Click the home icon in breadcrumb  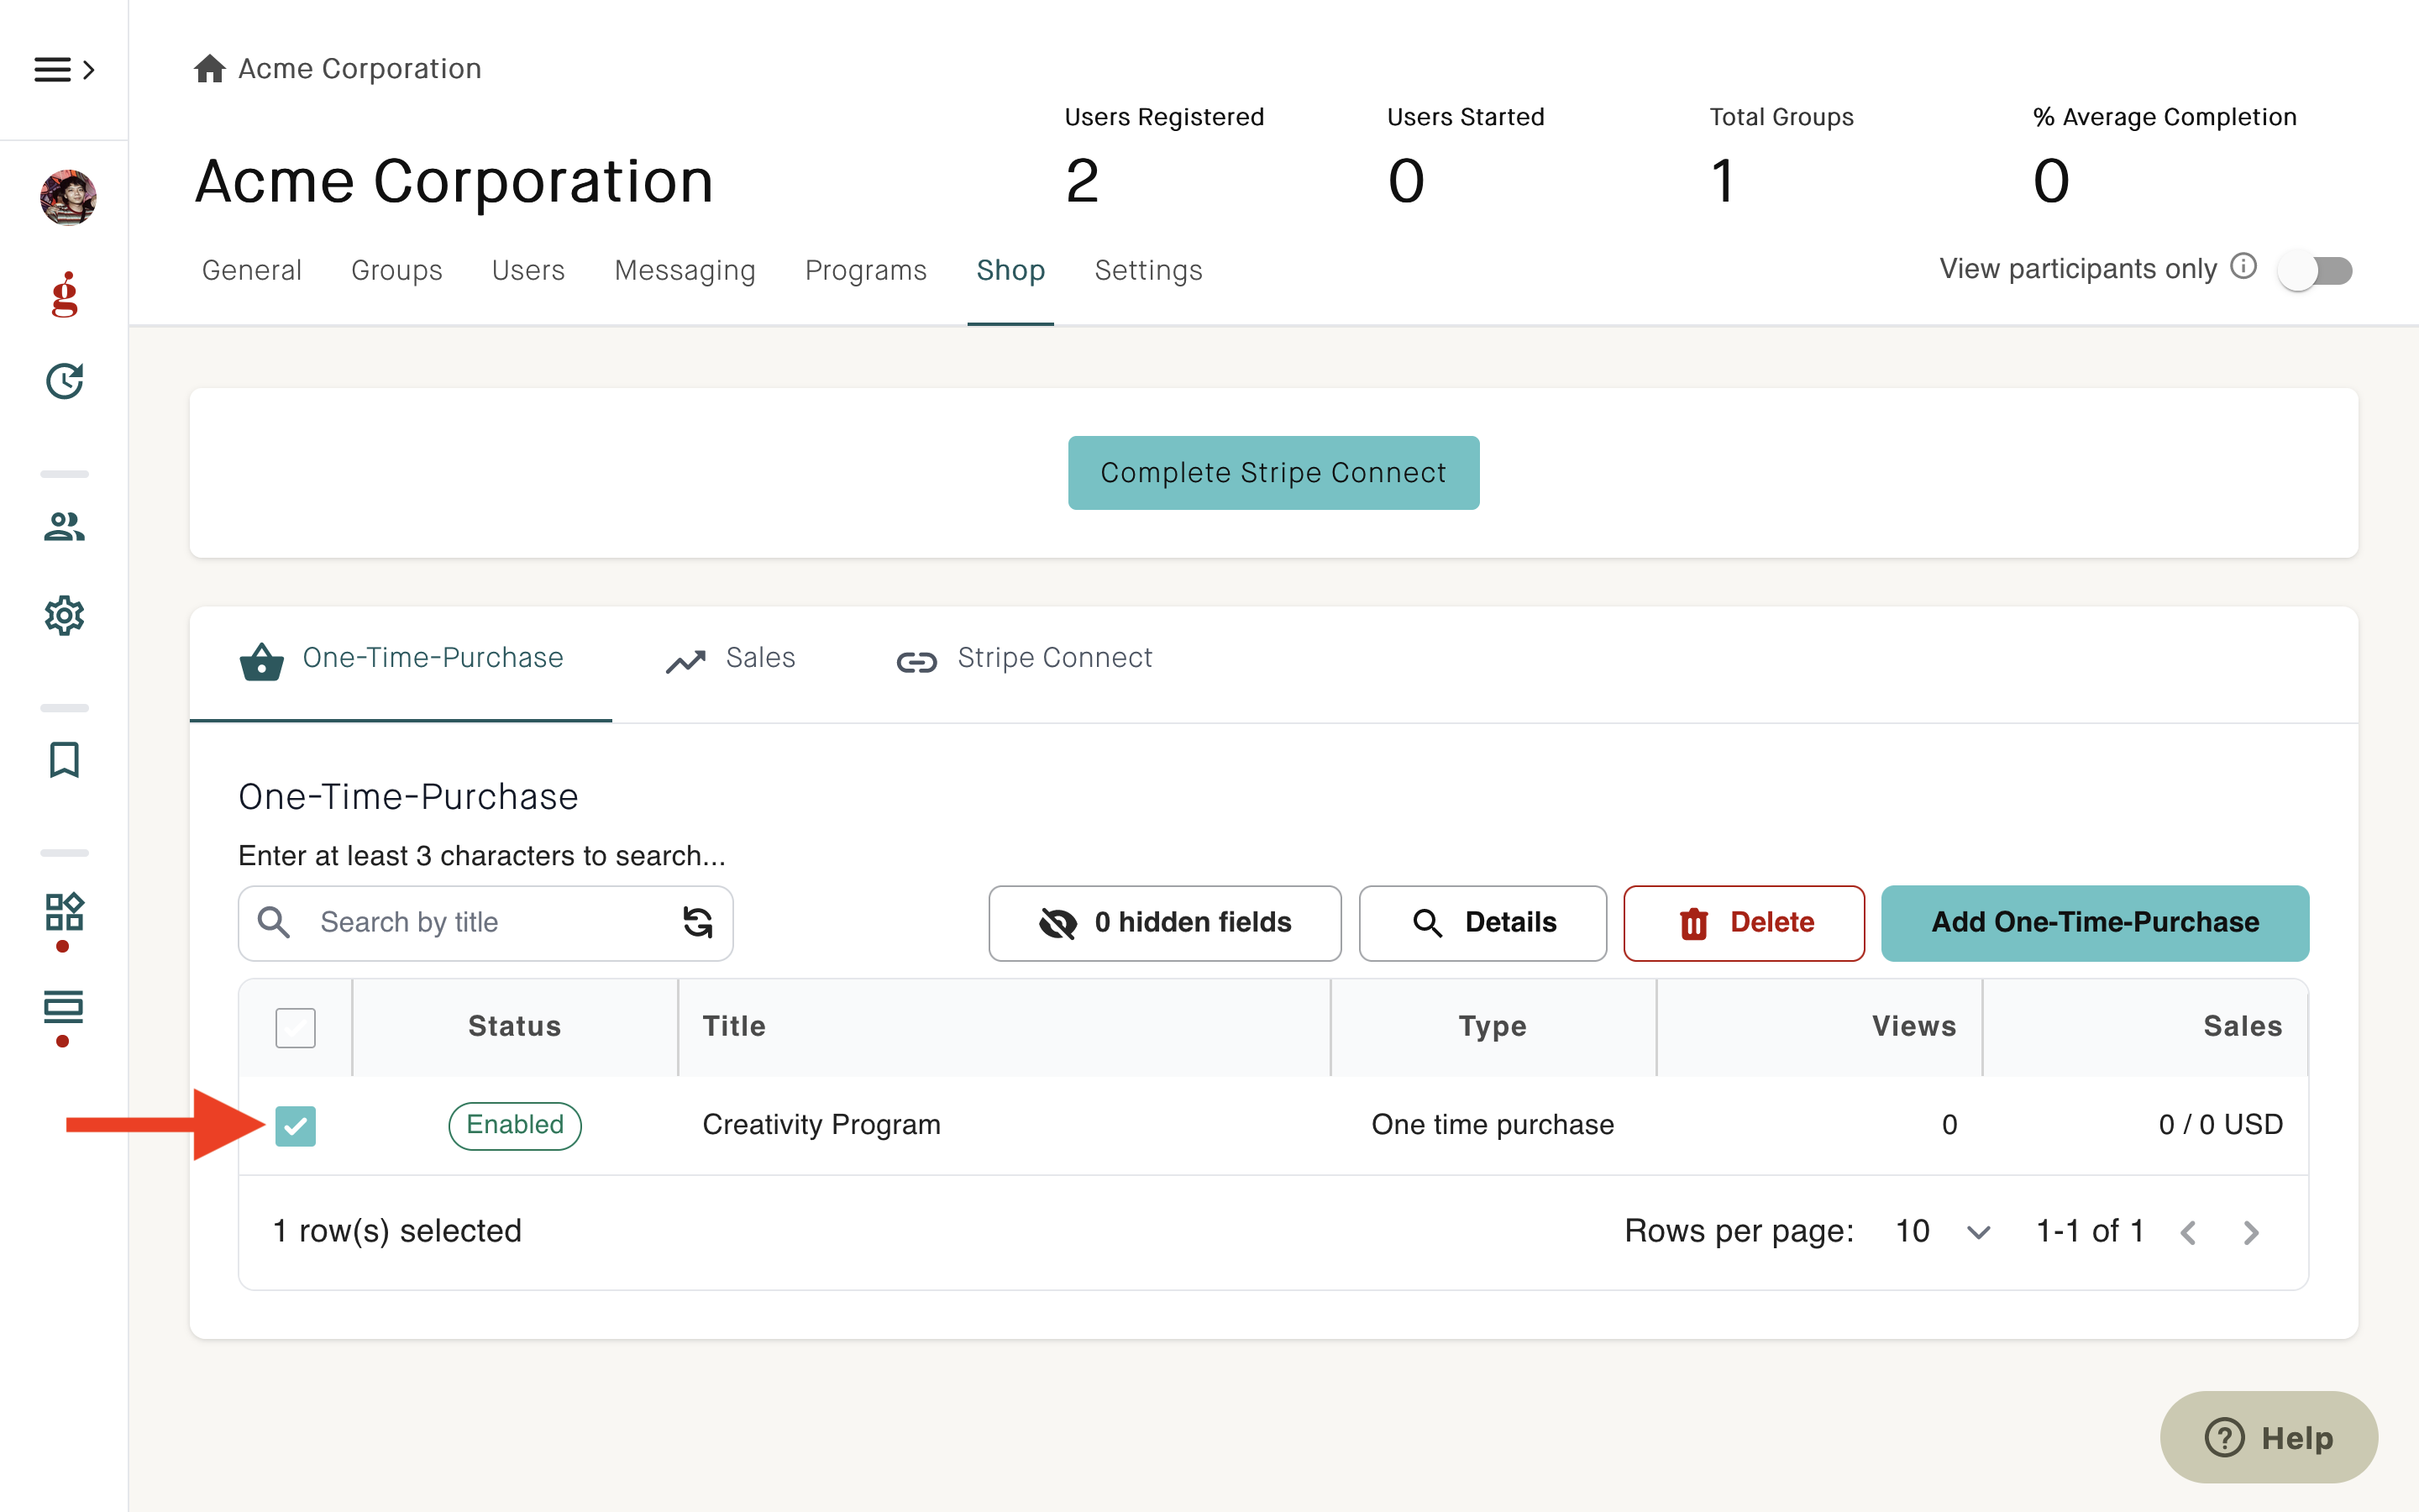(210, 68)
